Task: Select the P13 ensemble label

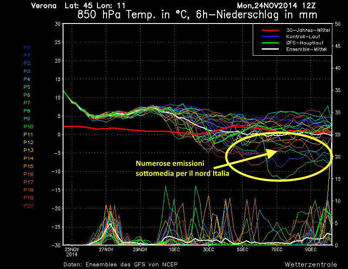Action: pos(28,150)
